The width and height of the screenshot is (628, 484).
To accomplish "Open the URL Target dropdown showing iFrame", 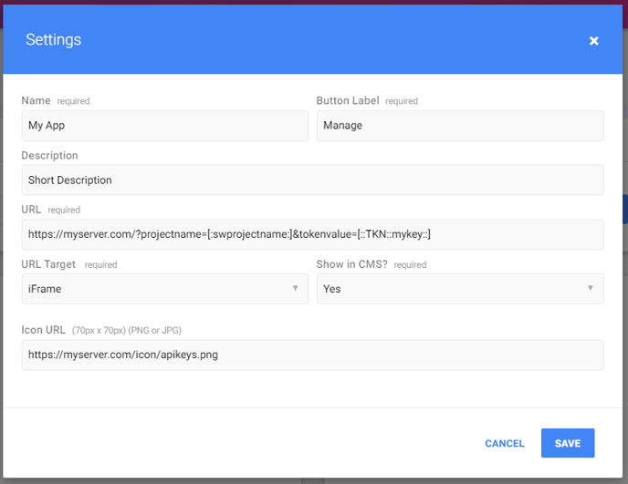I will tap(165, 289).
